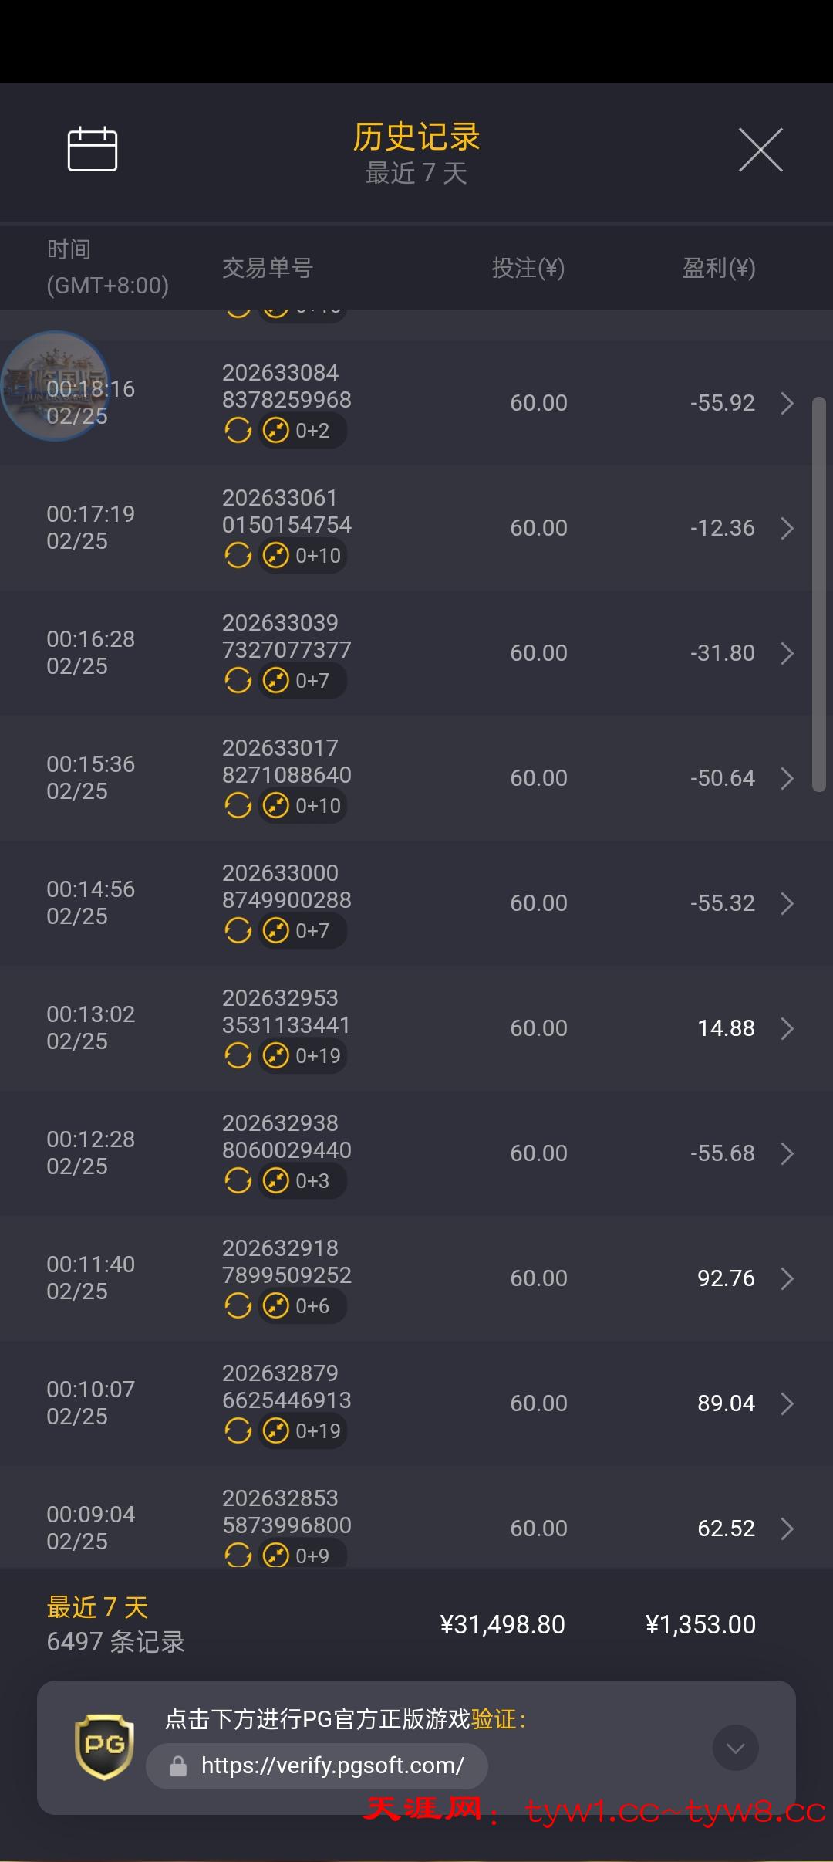This screenshot has height=1862, width=833.
Task: Click the free-spin refresh icon in 00:18:16 record
Action: coord(238,430)
